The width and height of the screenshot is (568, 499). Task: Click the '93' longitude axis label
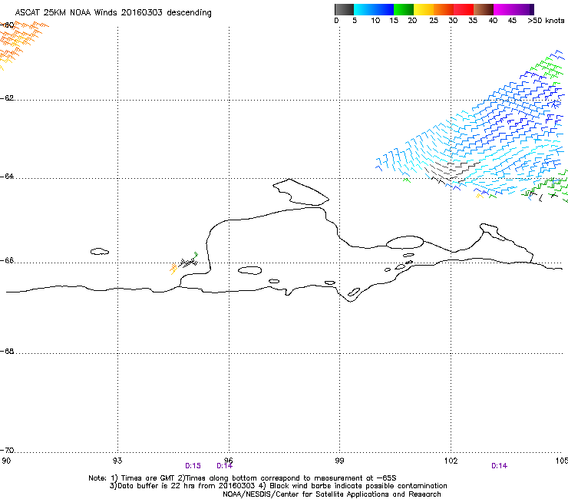(x=117, y=461)
